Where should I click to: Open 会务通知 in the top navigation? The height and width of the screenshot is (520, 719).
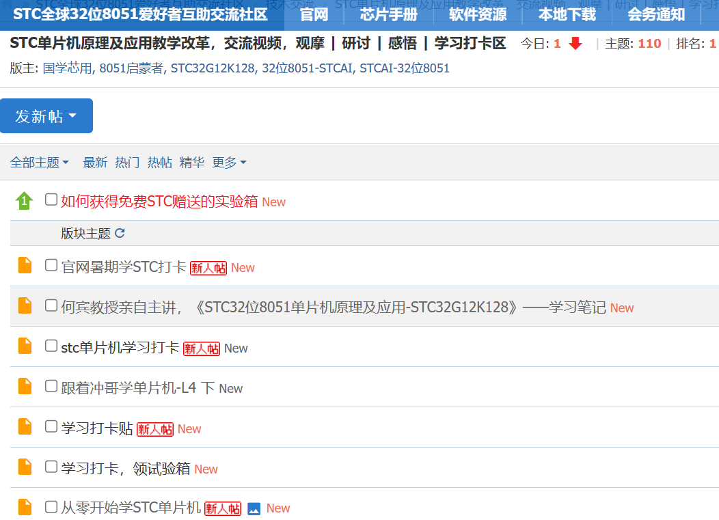coord(656,14)
